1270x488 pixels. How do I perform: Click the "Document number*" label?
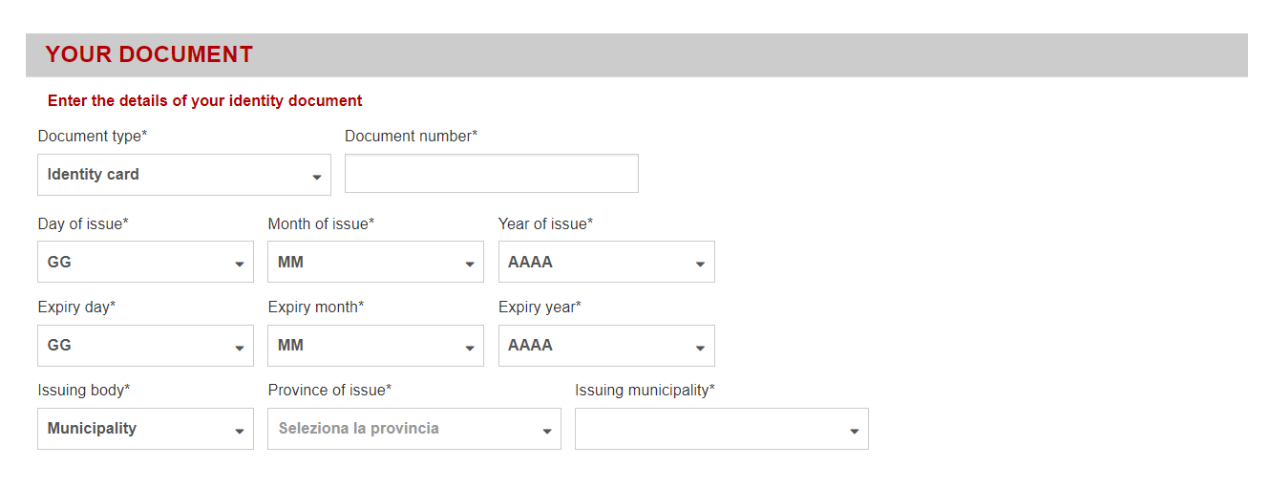tap(411, 137)
